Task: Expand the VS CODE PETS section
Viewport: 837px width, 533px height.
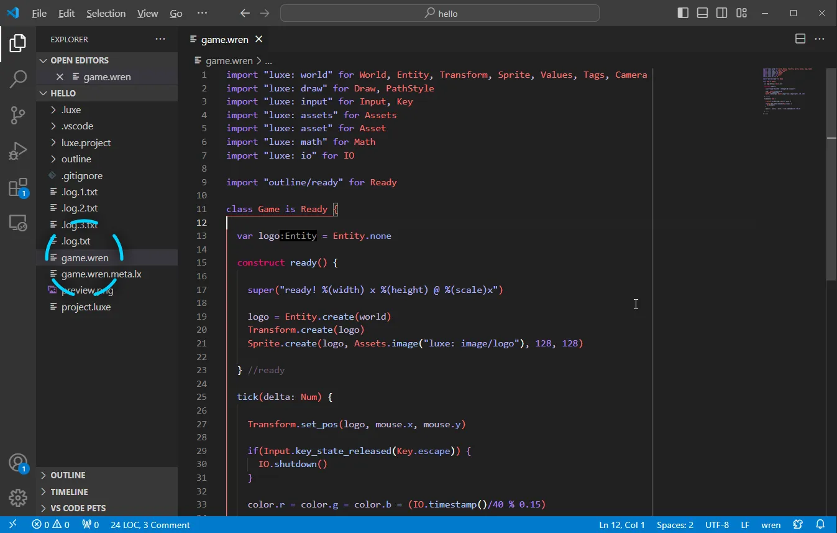Action: point(78,508)
